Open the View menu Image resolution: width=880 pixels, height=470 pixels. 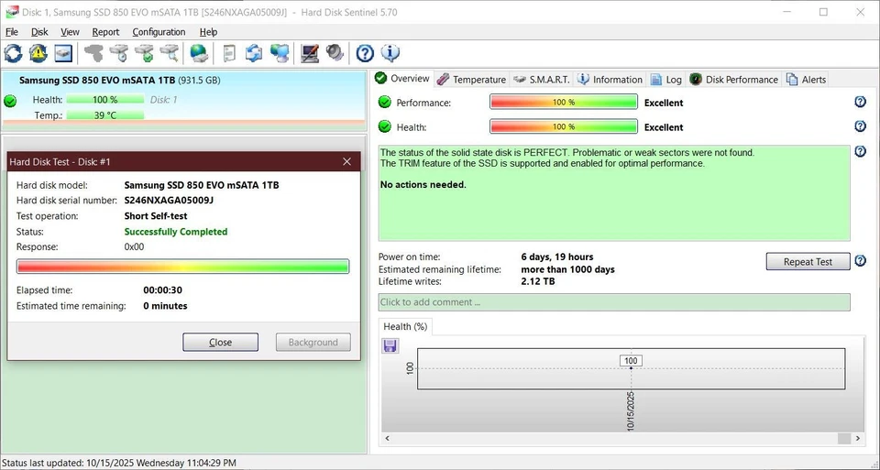pyautogui.click(x=70, y=32)
